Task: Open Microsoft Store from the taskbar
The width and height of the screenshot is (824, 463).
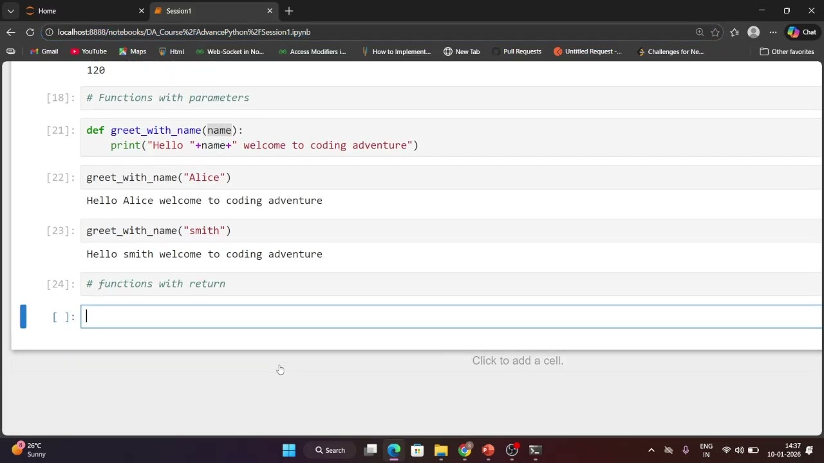Action: [417, 450]
